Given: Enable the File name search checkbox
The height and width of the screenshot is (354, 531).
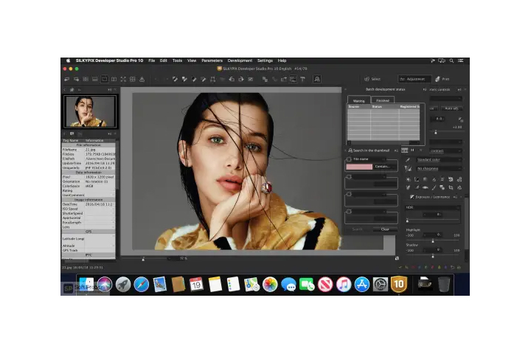Looking at the screenshot, I should tap(349, 159).
